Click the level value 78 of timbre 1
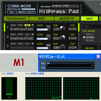 click(x=48, y=27)
